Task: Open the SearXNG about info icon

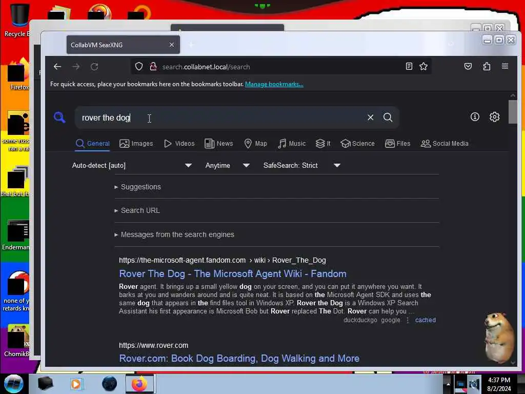Action: [x=475, y=117]
